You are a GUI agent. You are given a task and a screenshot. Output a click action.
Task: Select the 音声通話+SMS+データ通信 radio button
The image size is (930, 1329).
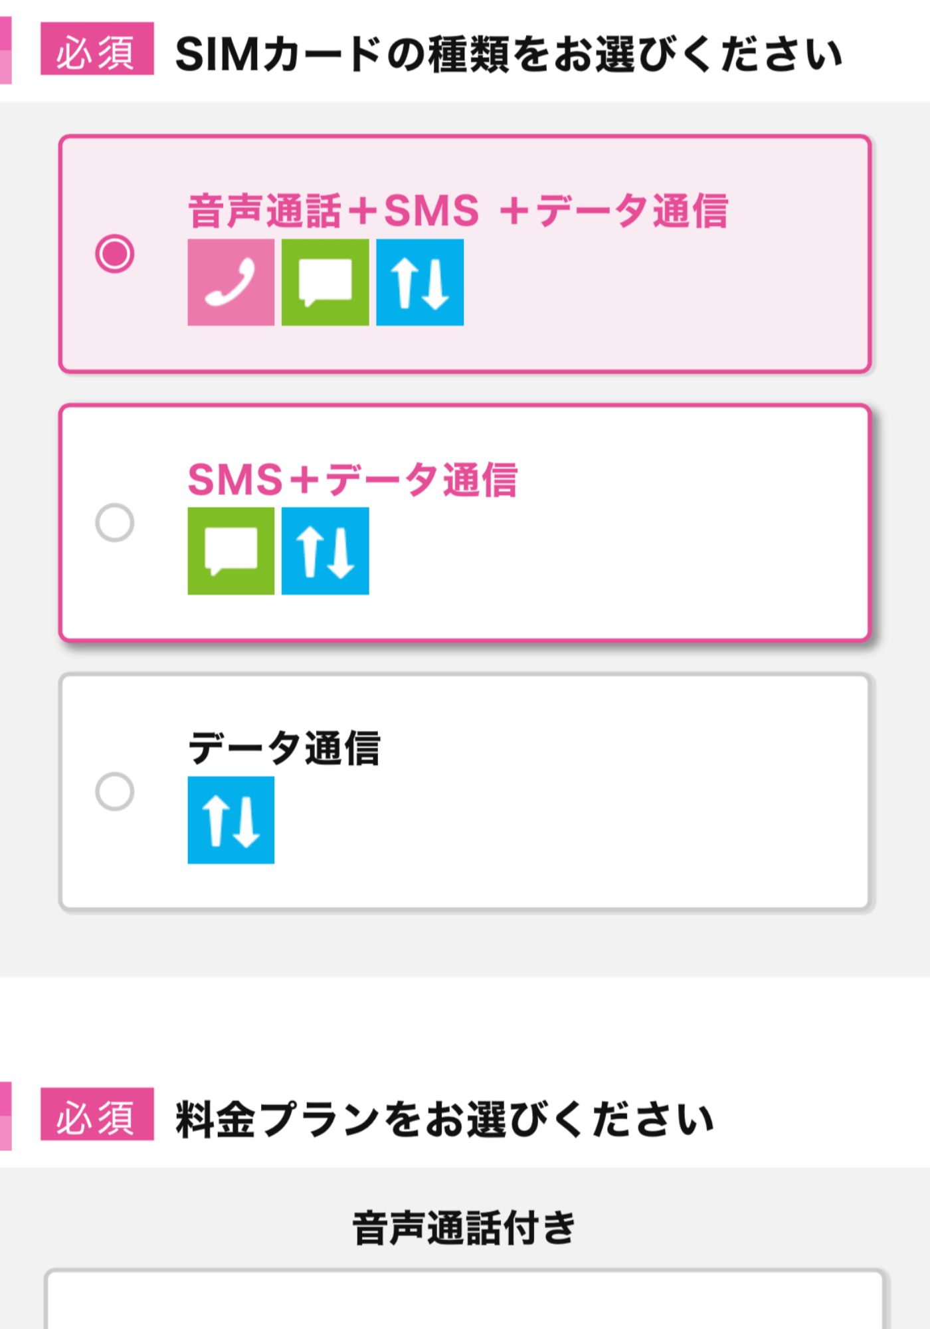[115, 254]
